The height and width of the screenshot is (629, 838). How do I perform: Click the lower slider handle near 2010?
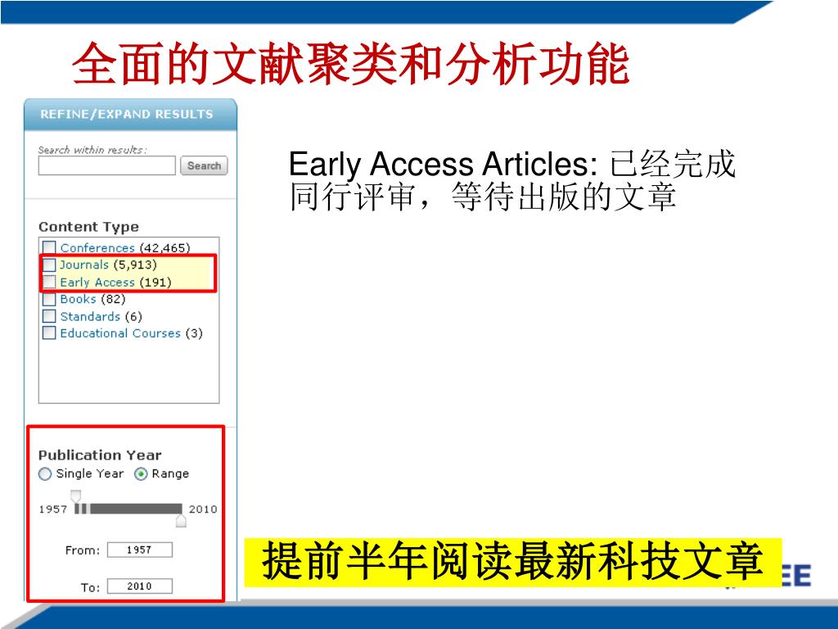point(181,520)
